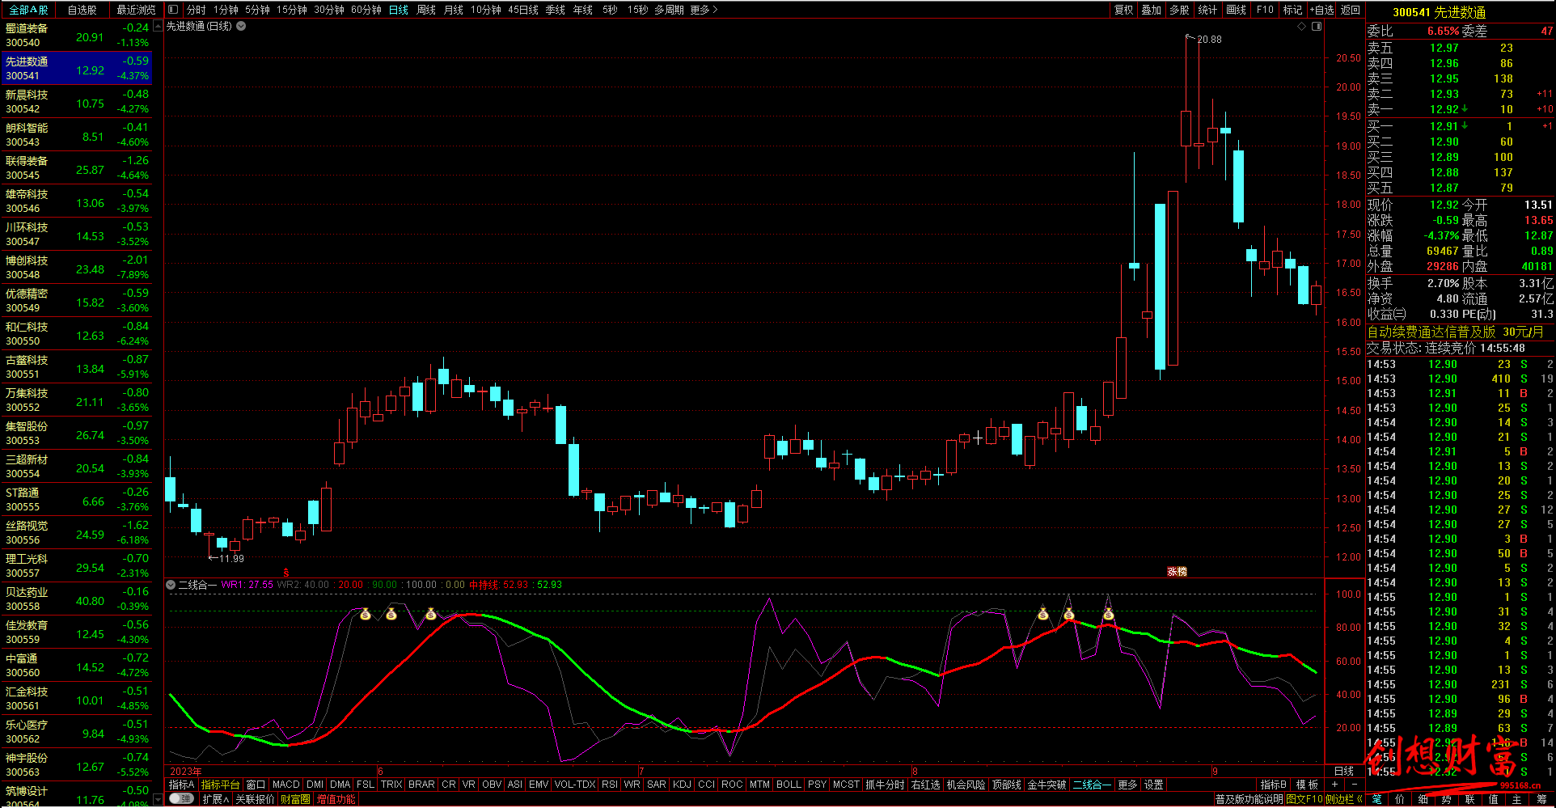Open 普及版功能说明 link
Image resolution: width=1556 pixels, height=808 pixels.
[x=1249, y=799]
